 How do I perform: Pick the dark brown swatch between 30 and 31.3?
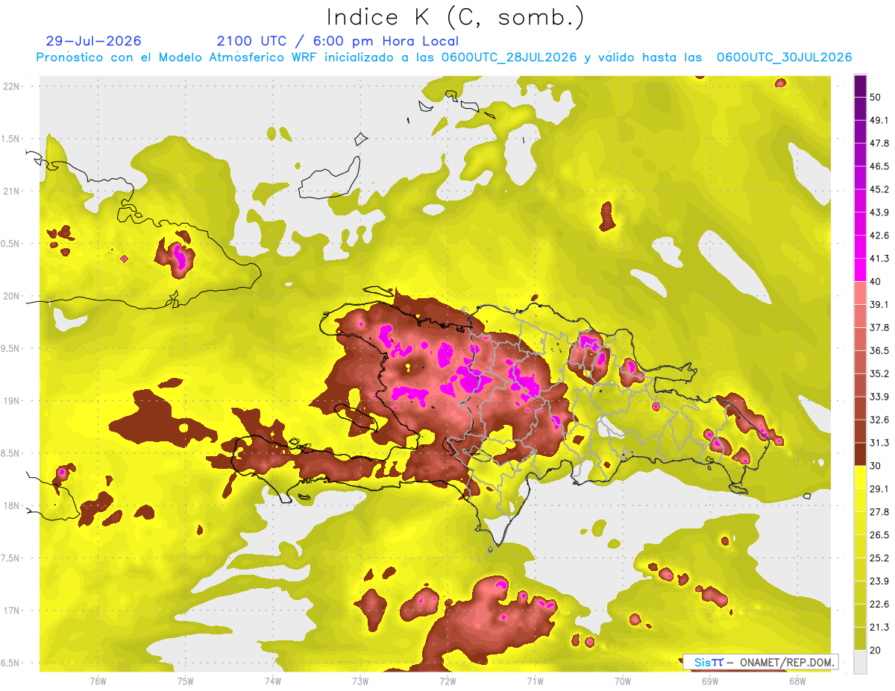[x=860, y=454]
